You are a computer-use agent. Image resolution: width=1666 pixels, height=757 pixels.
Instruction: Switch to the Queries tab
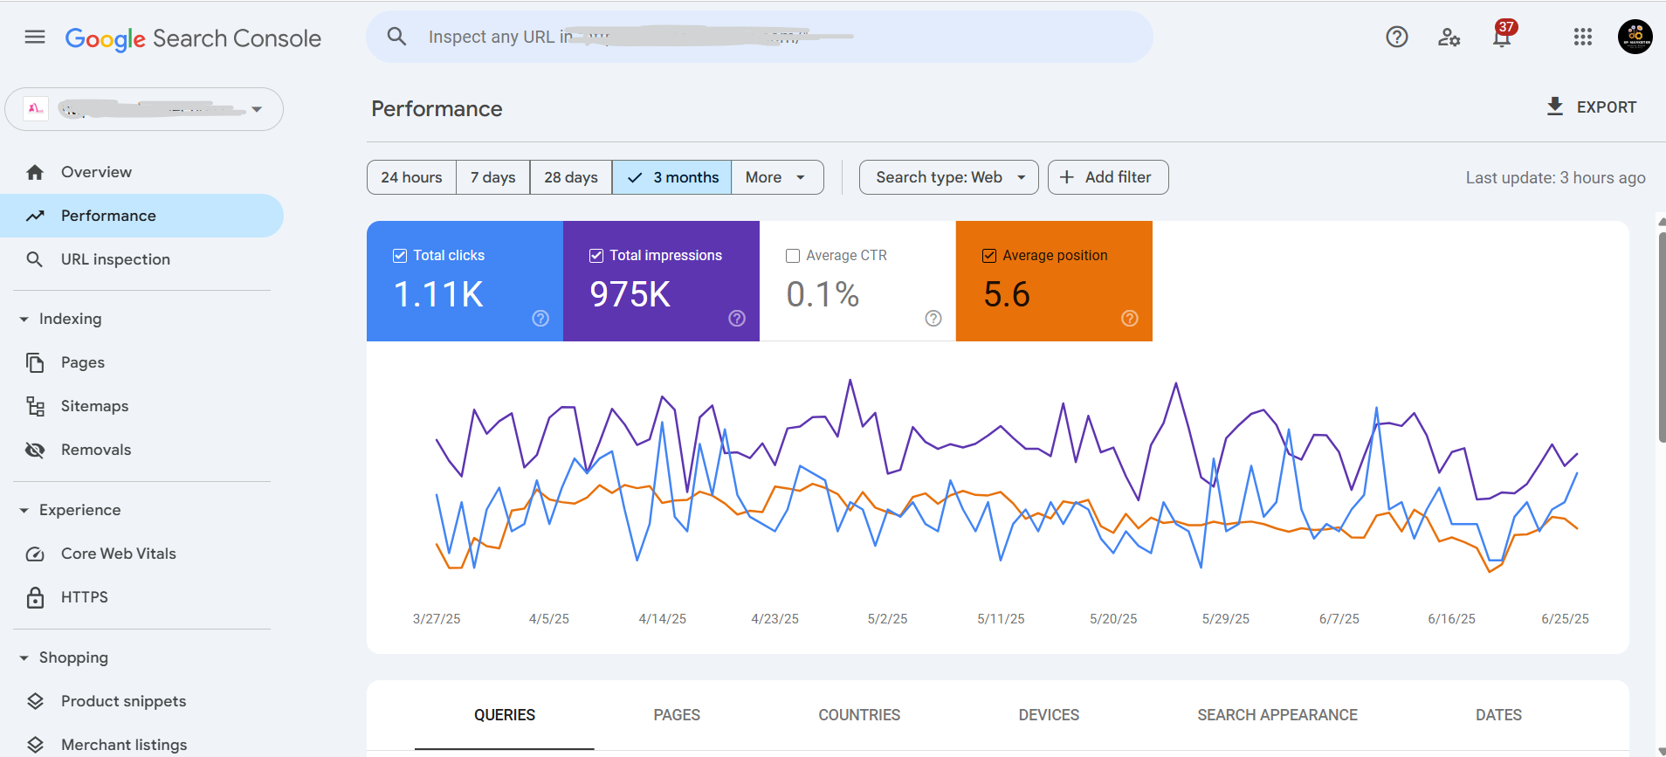pyautogui.click(x=505, y=715)
